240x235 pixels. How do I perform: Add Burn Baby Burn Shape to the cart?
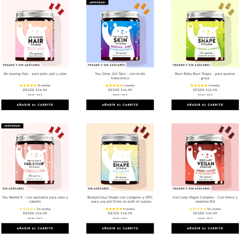[205, 105]
